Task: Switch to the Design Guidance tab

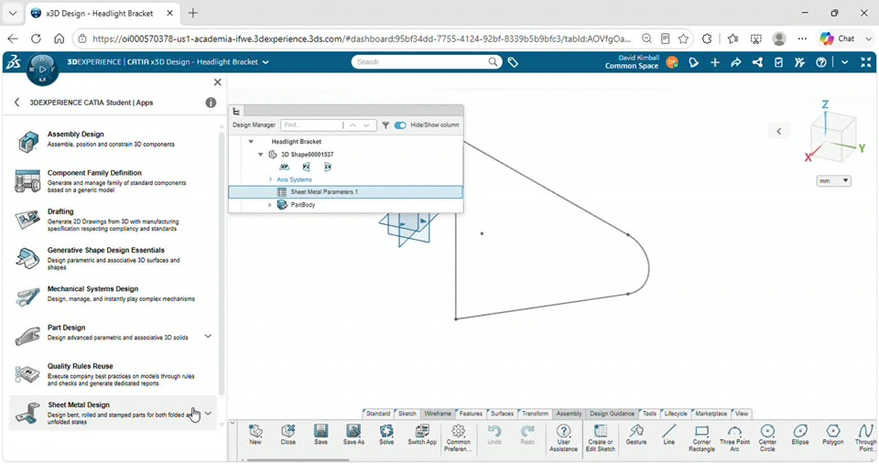Action: pyautogui.click(x=612, y=414)
